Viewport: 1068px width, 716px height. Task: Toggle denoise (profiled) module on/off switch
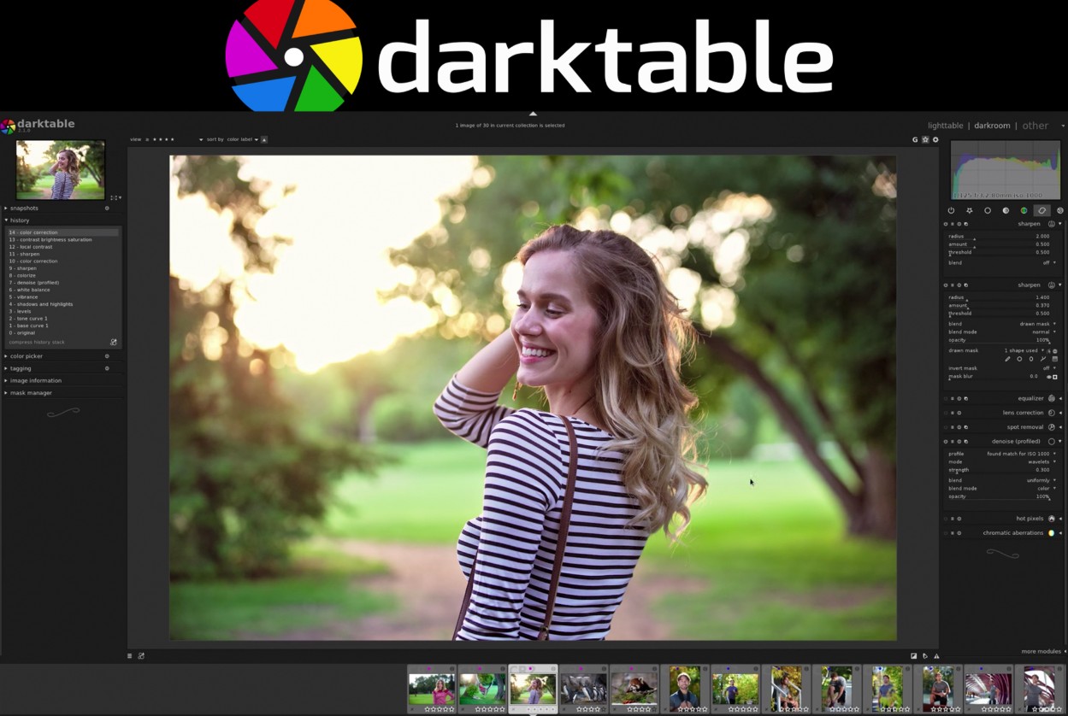(x=946, y=442)
